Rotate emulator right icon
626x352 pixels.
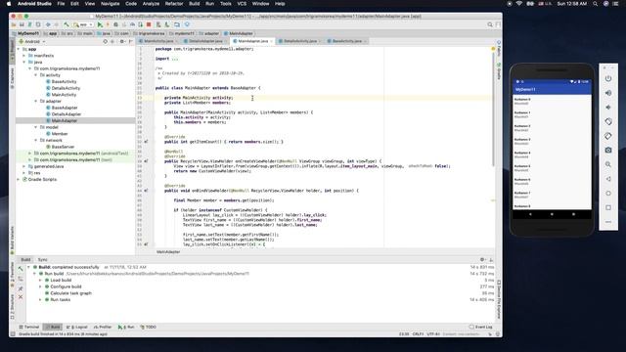608,136
